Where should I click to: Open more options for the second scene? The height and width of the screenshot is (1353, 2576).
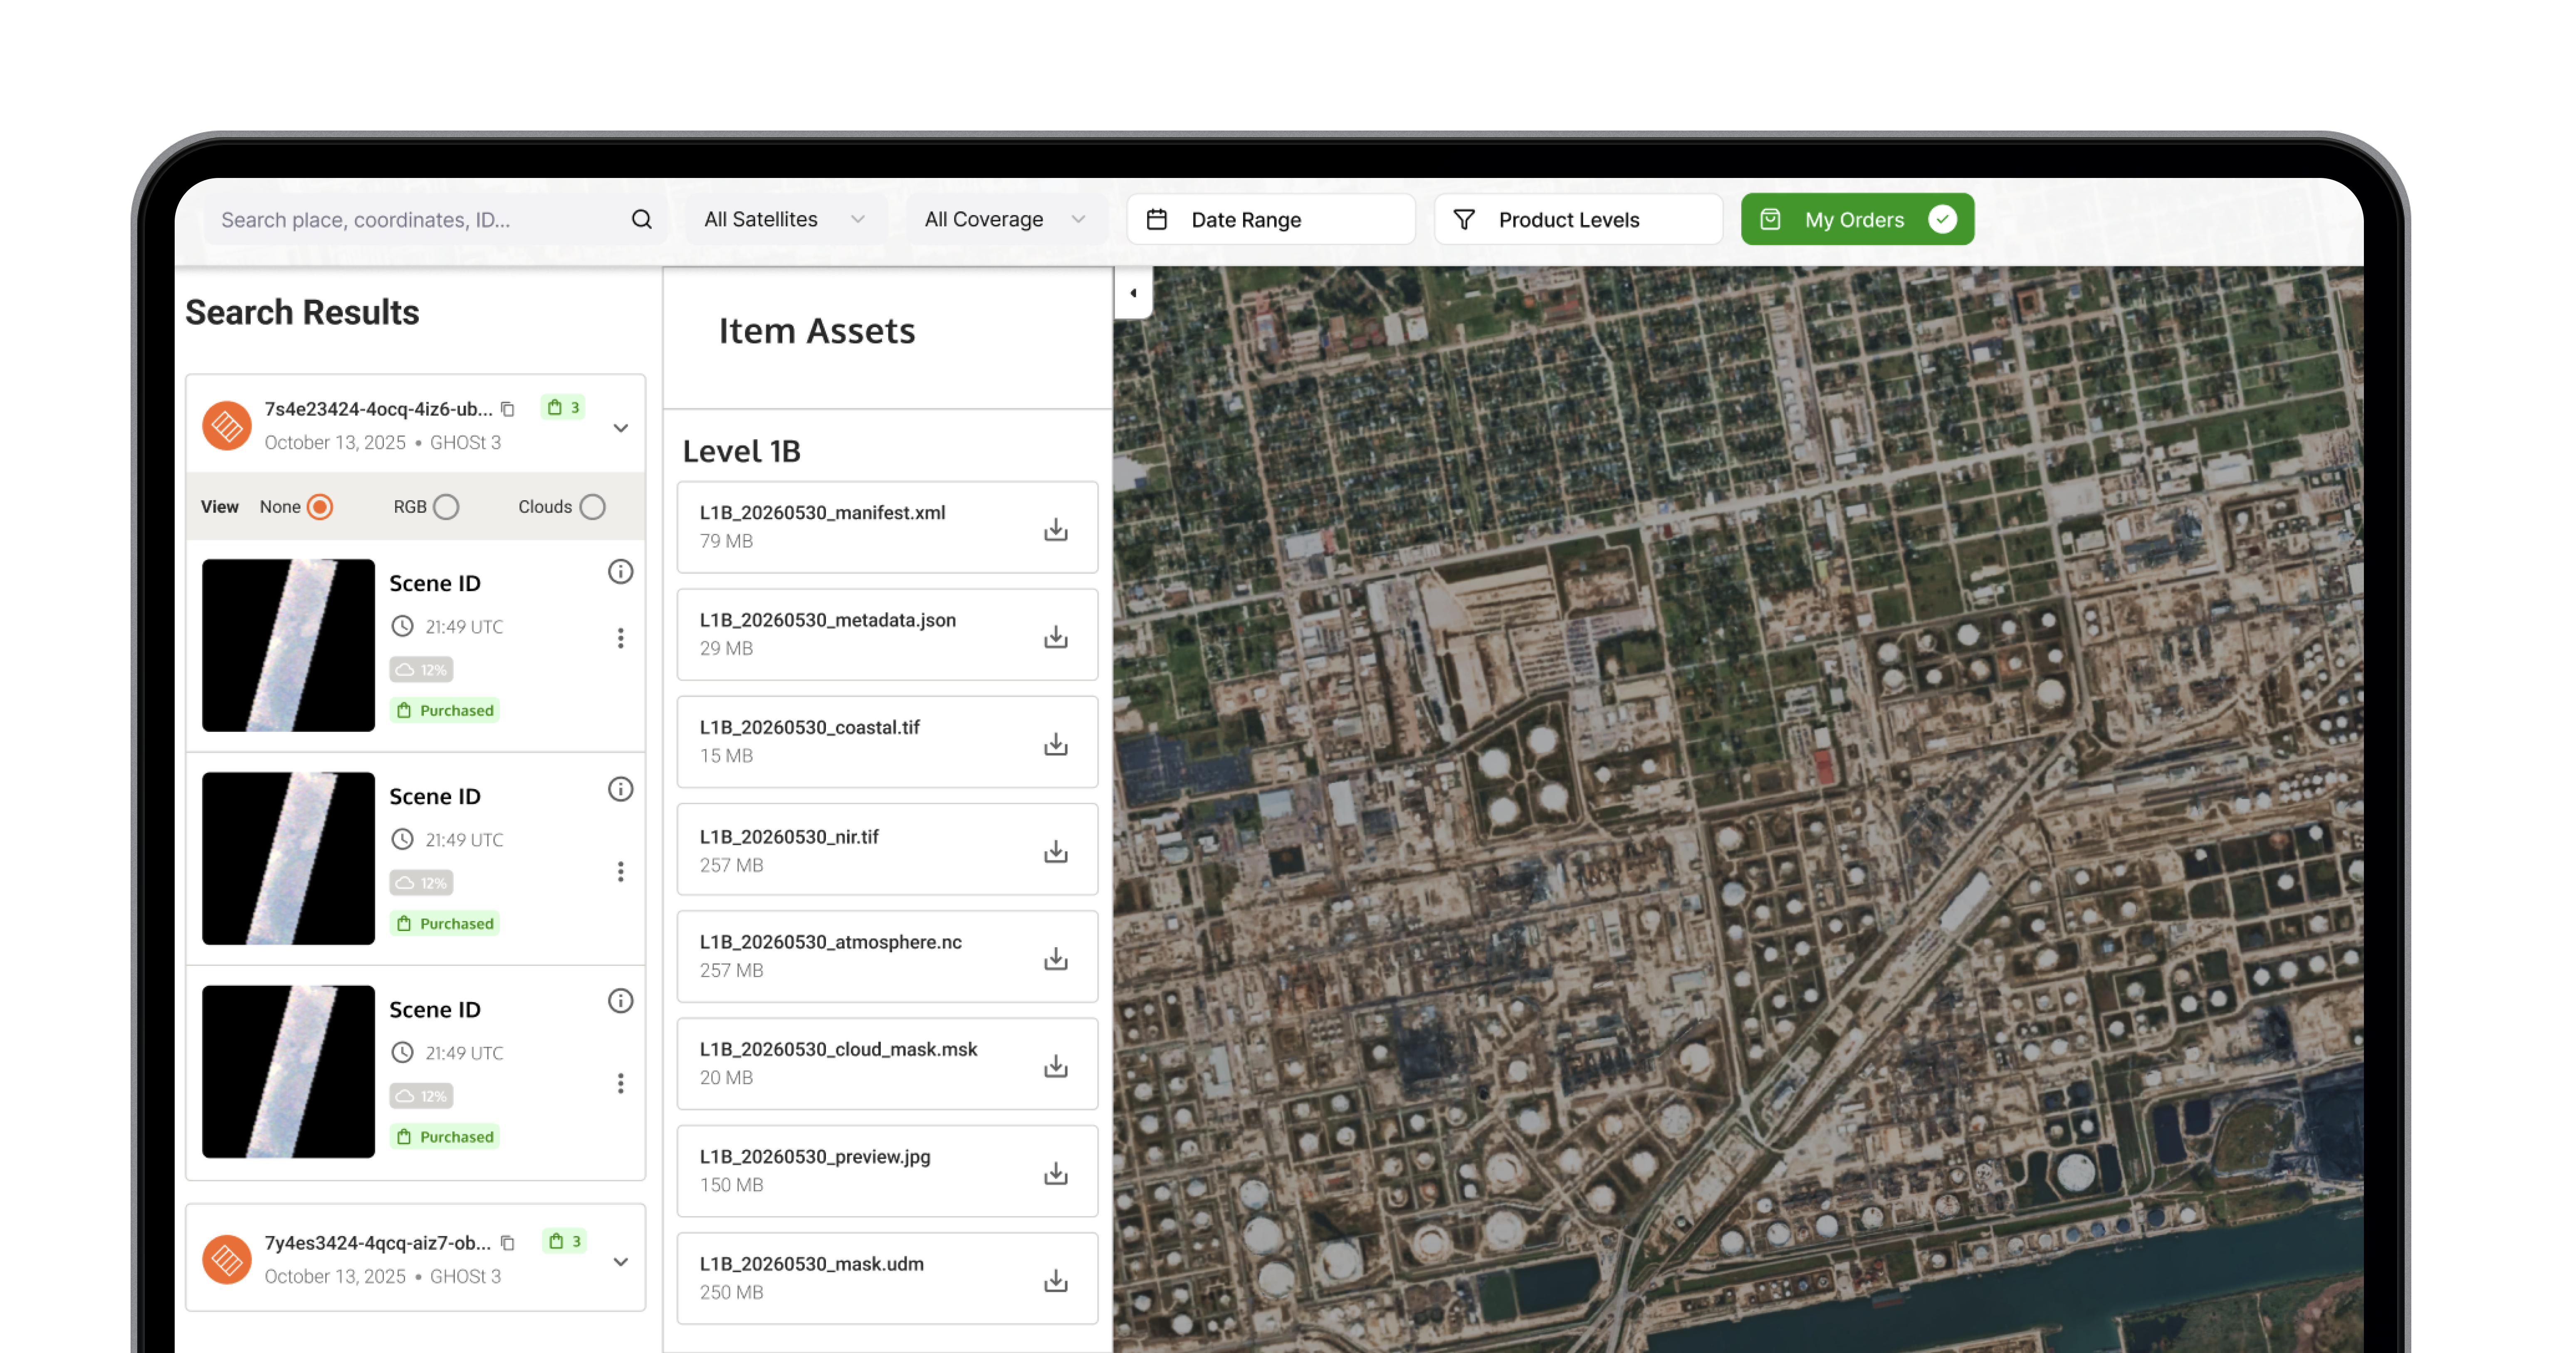click(621, 872)
